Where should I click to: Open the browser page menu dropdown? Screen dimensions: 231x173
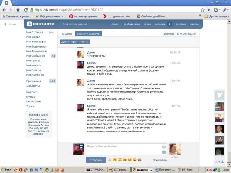[217, 10]
